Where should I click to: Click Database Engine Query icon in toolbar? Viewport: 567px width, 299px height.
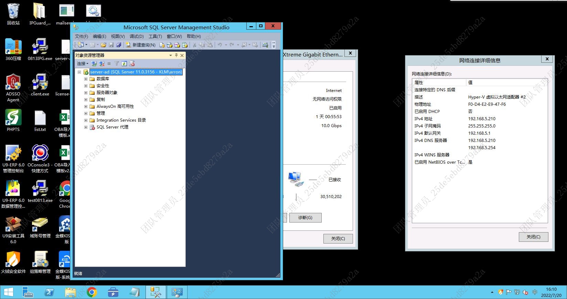[x=162, y=45]
